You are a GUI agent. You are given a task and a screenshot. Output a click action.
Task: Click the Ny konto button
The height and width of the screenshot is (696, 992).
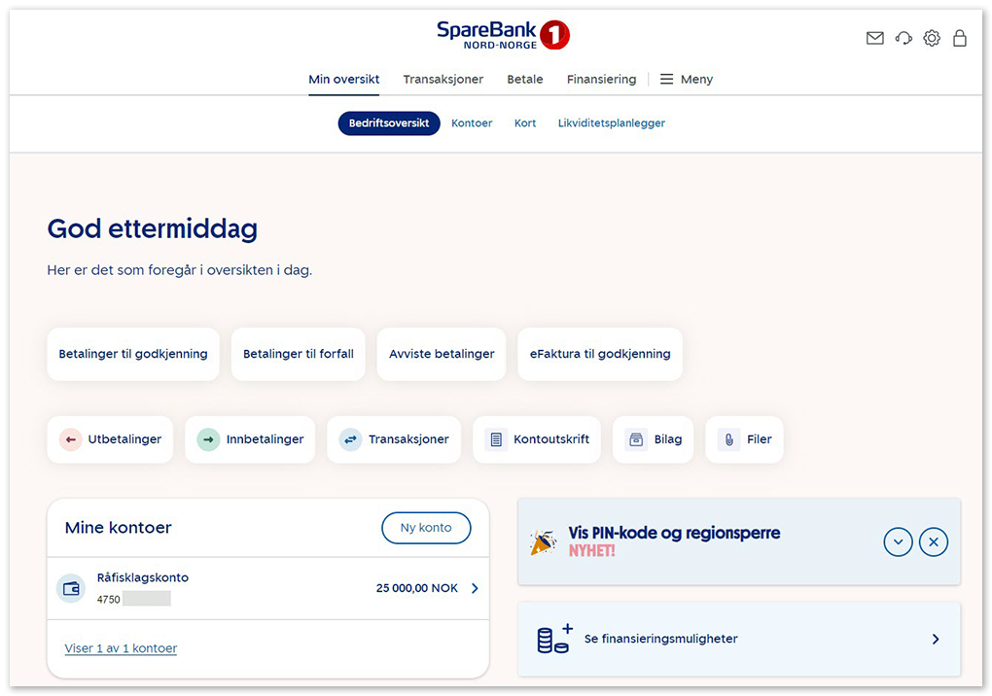(426, 528)
